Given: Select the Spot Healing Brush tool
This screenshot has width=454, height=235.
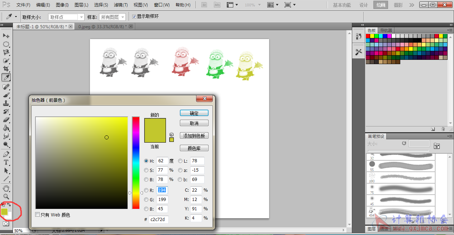Looking at the screenshot, I should pyautogui.click(x=6, y=87).
